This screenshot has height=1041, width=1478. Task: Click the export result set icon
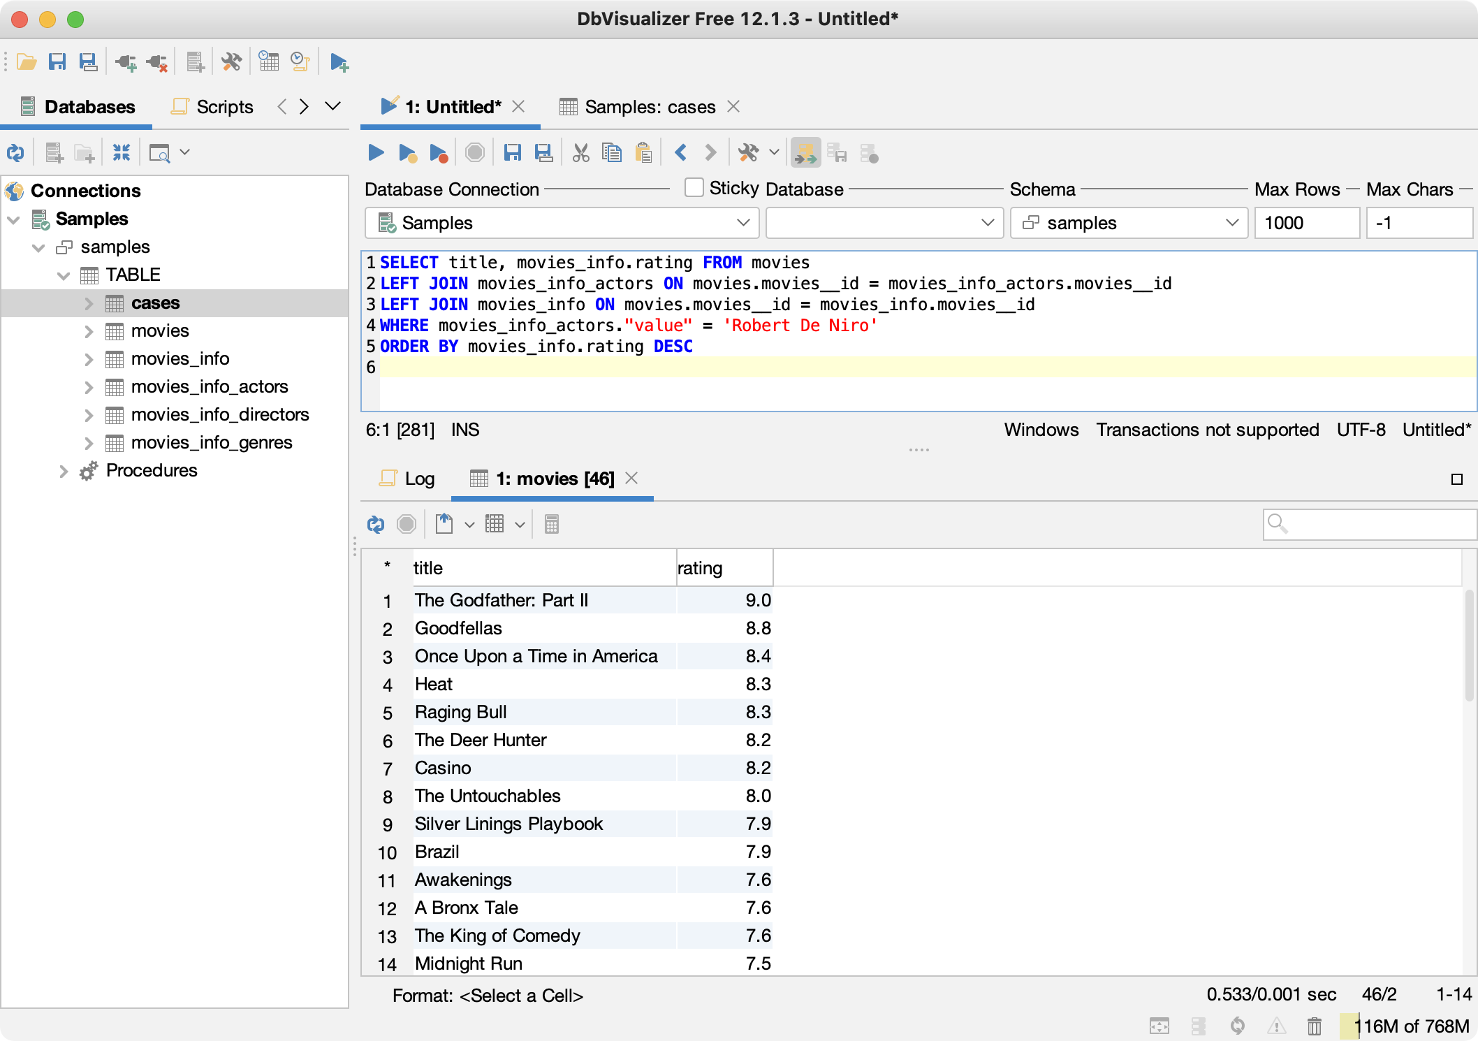pyautogui.click(x=444, y=524)
